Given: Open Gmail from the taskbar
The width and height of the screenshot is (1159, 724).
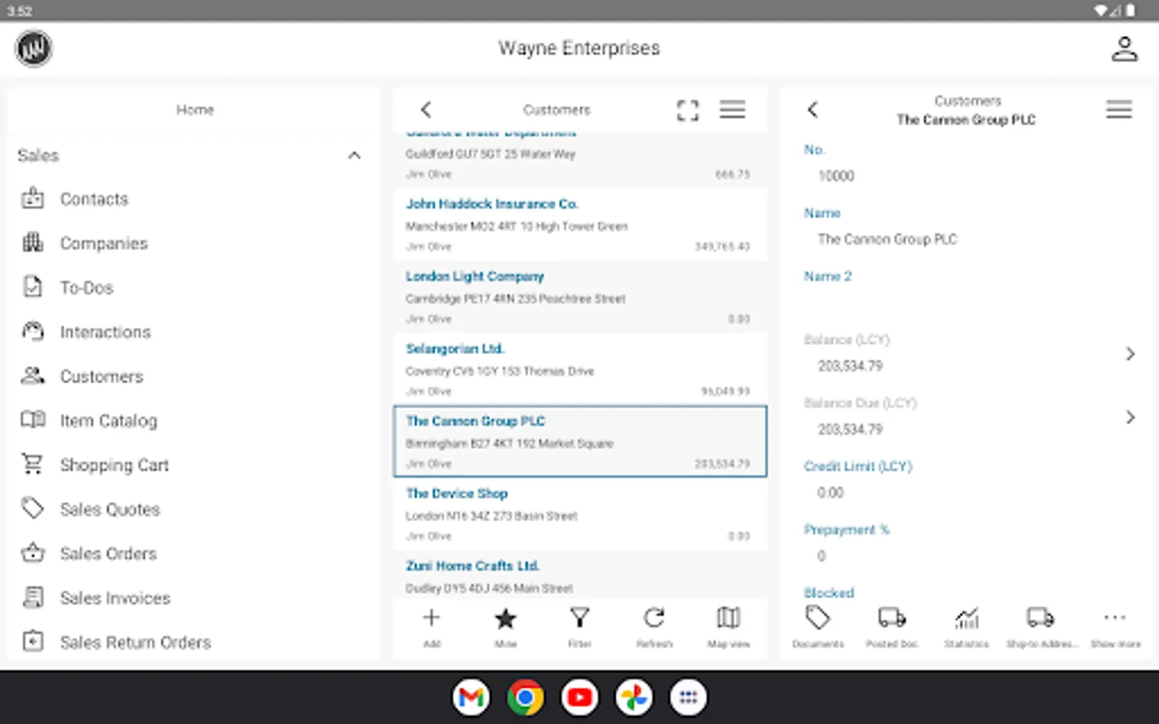Looking at the screenshot, I should pos(471,697).
